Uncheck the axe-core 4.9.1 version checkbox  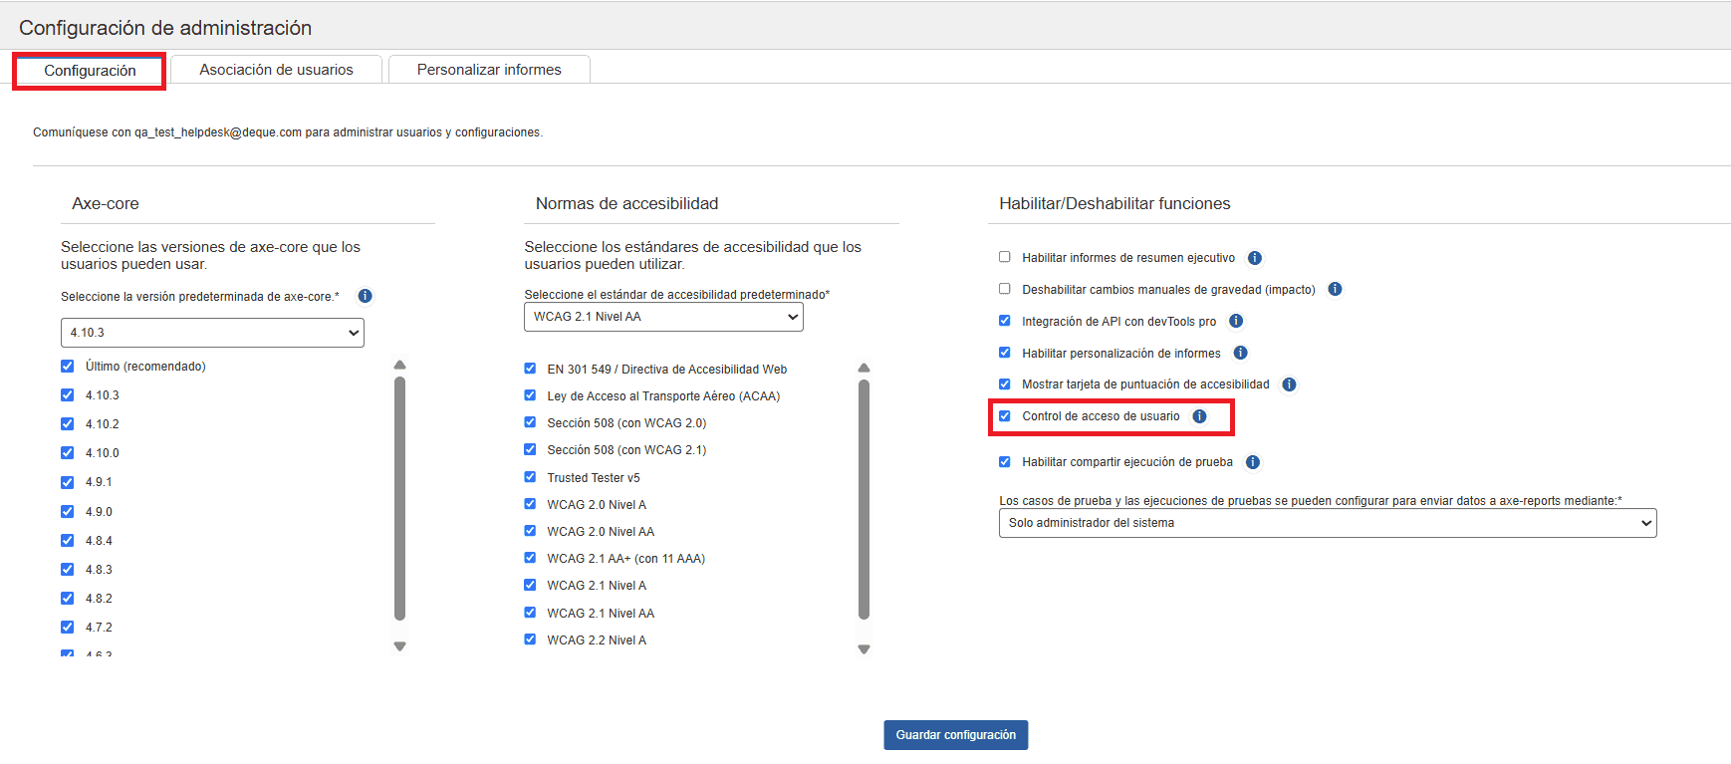coord(68,482)
